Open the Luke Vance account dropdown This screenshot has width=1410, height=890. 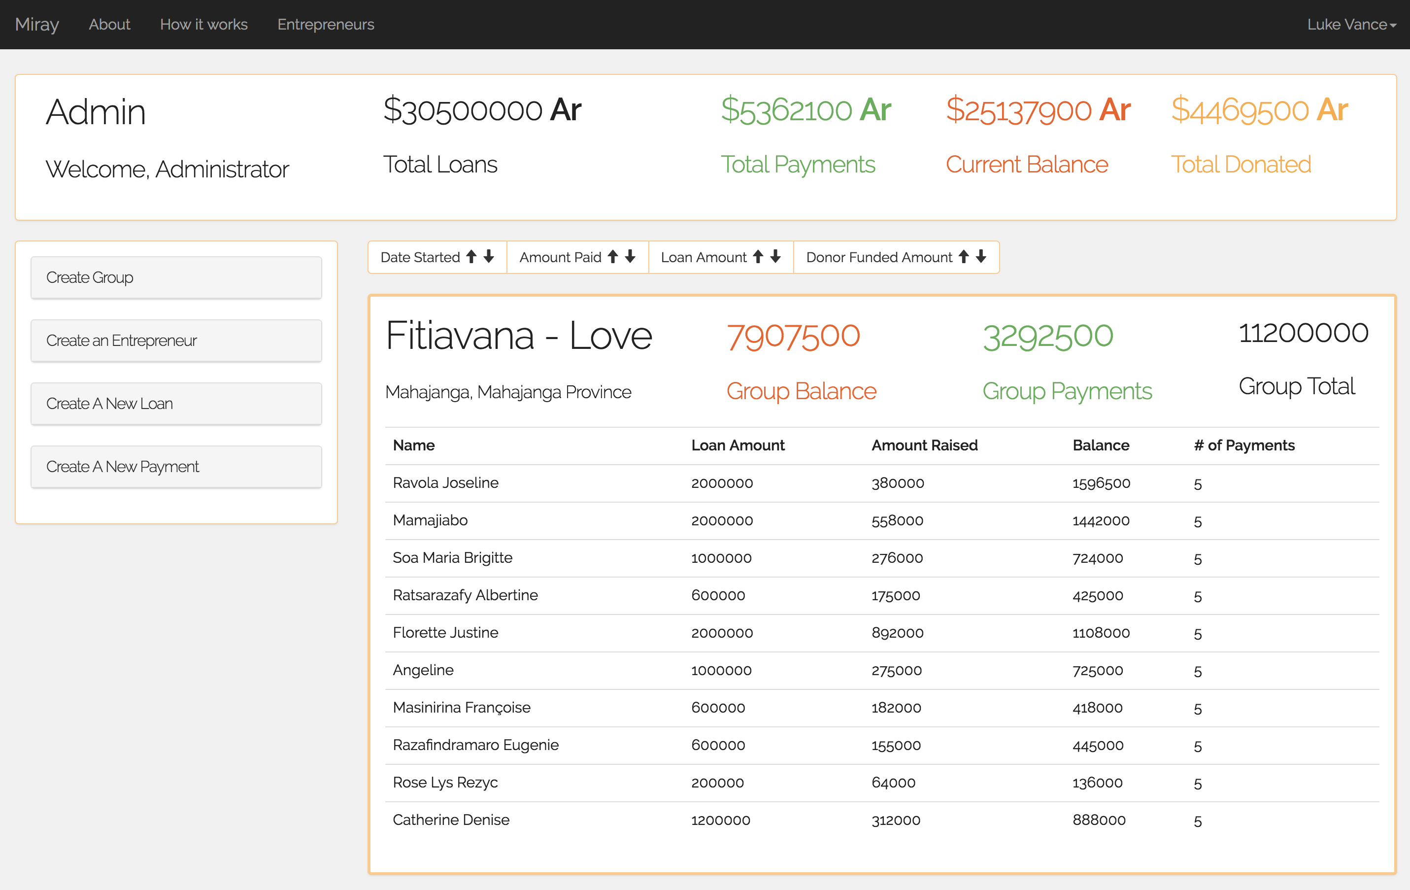(1344, 25)
